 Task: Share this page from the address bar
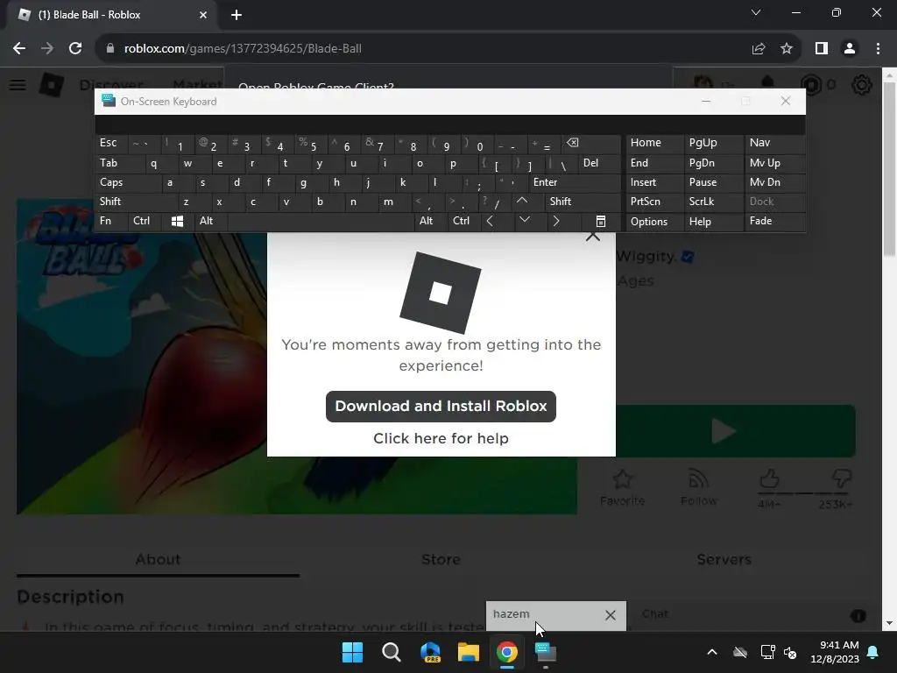[759, 49]
